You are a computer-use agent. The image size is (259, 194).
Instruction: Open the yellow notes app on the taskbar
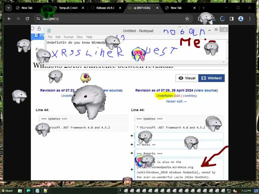pos(46,191)
